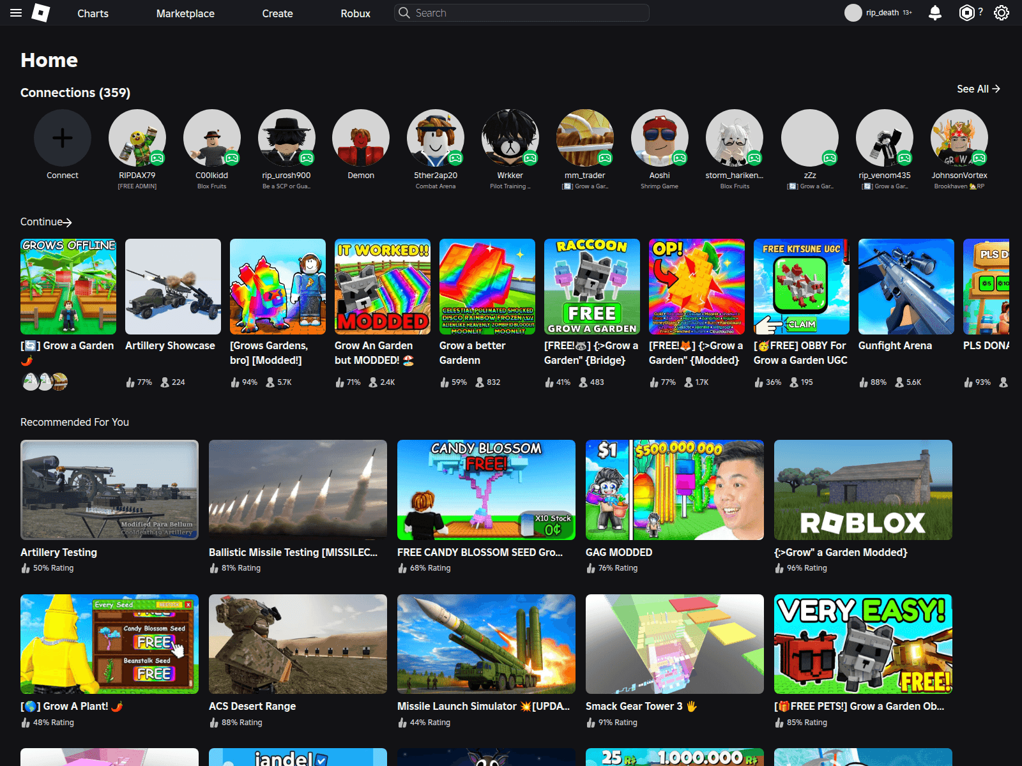Open ACS Desert Range thumbnail
The image size is (1022, 766).
298,644
